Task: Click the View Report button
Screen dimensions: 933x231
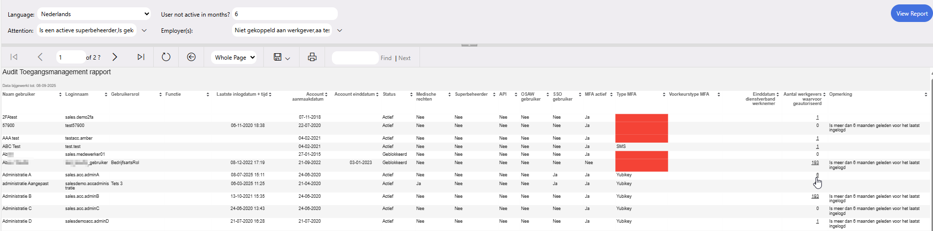Action: coord(911,14)
